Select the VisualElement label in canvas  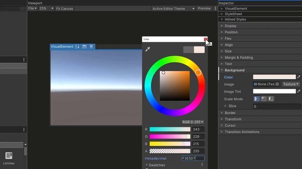click(x=62, y=46)
